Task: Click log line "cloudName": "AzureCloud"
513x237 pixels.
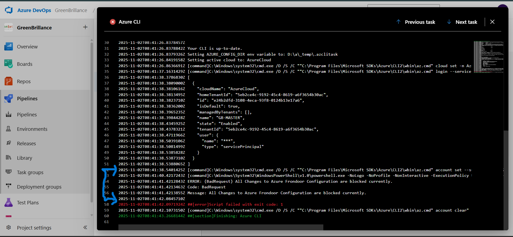Action: (x=228, y=89)
